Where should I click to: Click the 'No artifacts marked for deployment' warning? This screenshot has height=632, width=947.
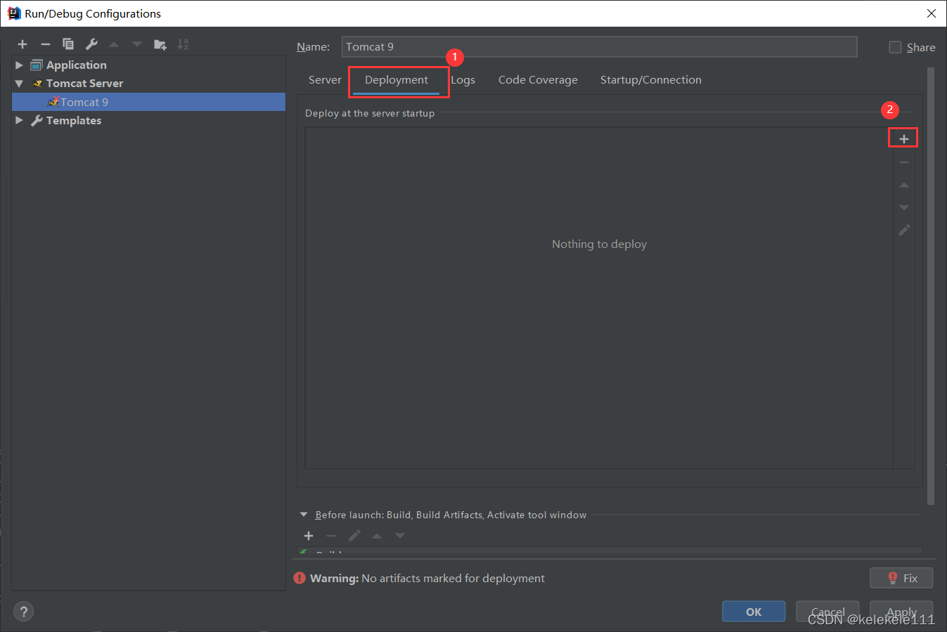pyautogui.click(x=453, y=578)
